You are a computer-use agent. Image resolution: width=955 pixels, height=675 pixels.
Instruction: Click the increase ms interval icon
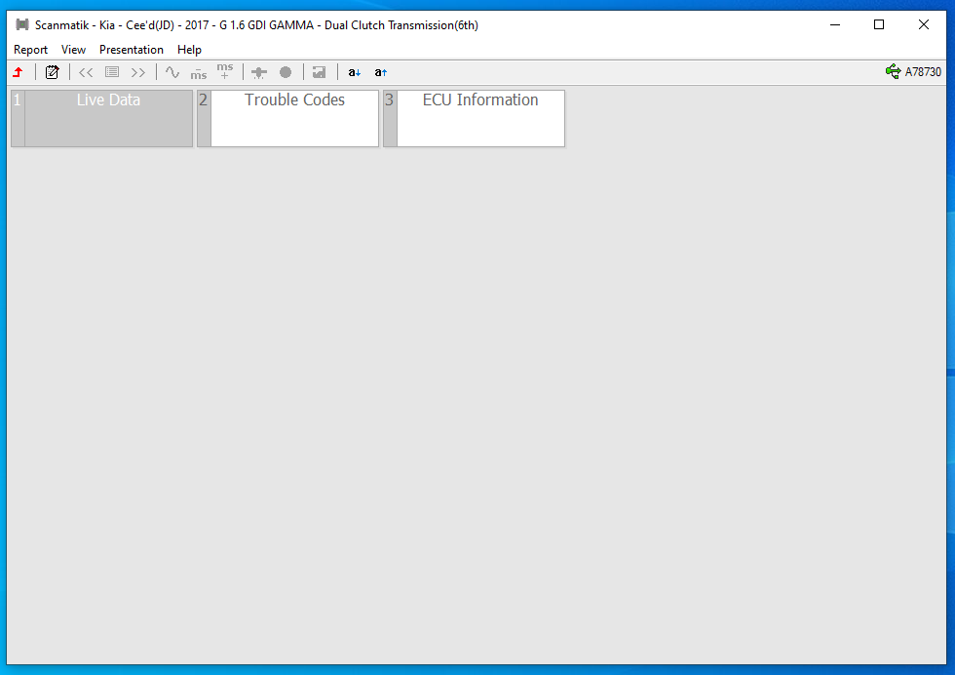point(225,71)
